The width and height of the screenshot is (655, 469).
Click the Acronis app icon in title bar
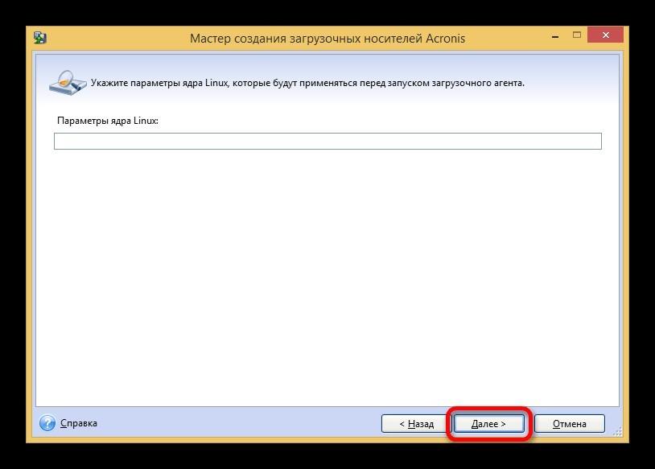click(x=40, y=38)
